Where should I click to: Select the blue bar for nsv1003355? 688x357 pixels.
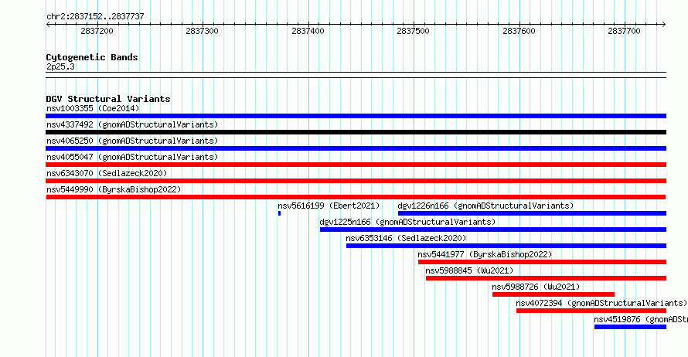point(356,116)
